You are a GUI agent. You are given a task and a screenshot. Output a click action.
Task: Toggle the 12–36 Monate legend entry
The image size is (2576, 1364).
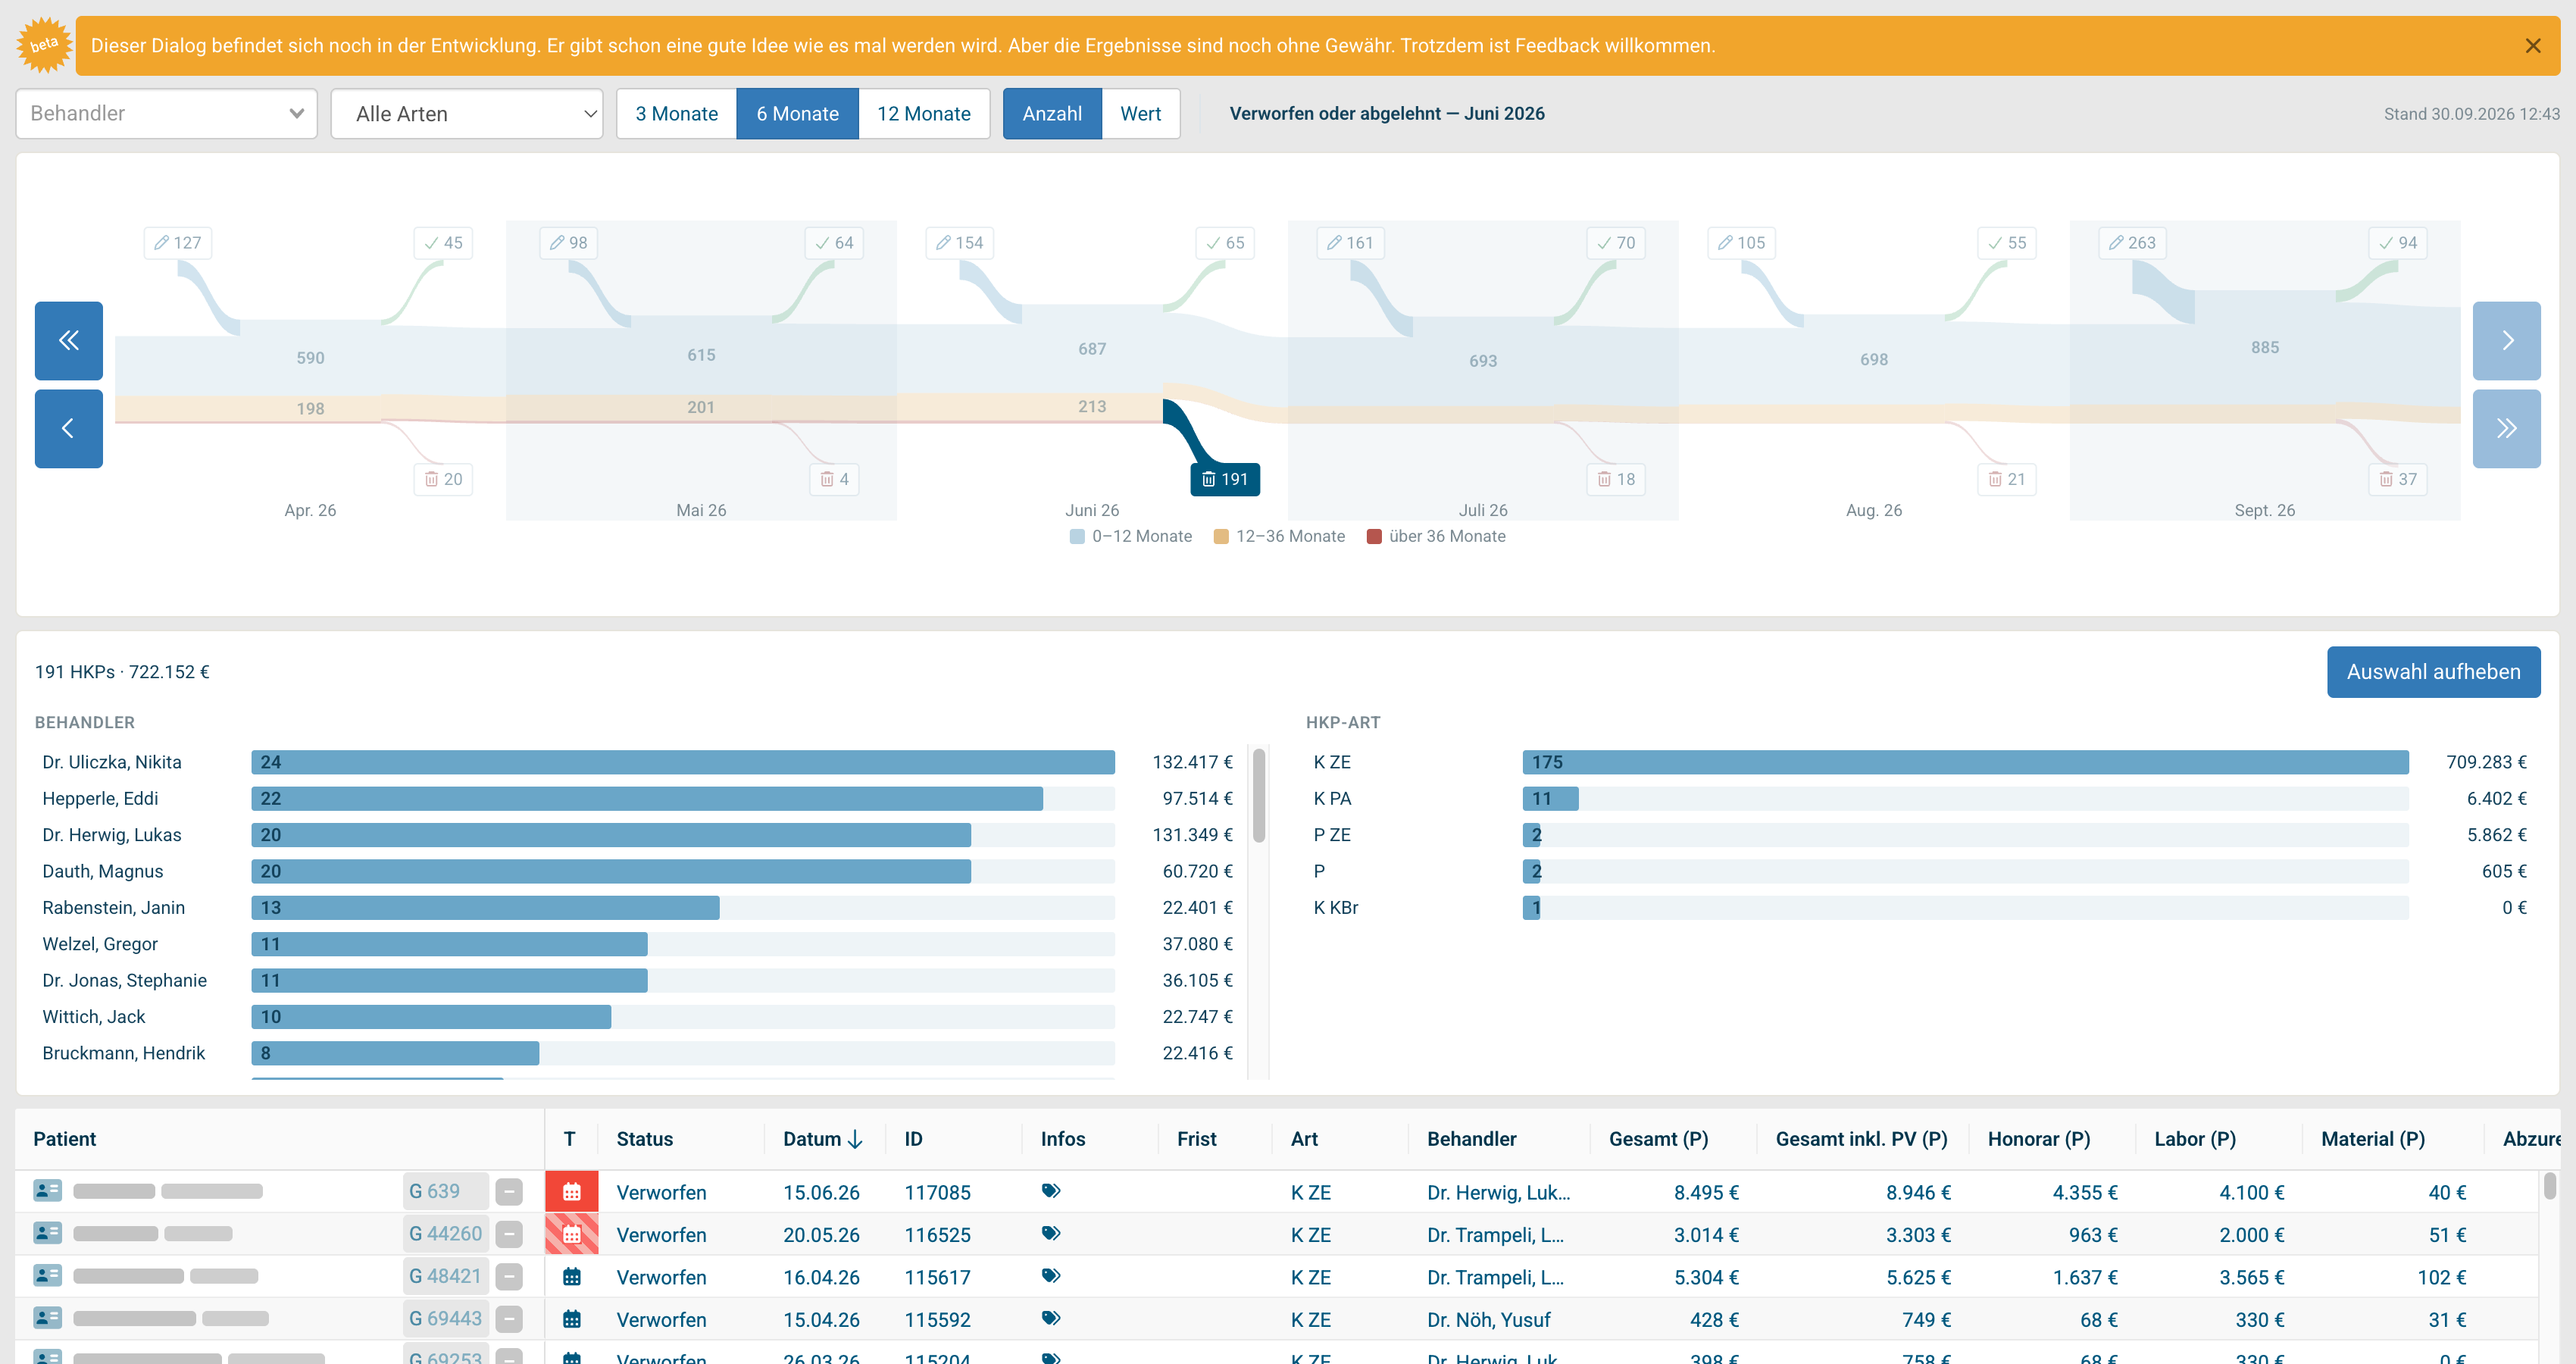1279,537
